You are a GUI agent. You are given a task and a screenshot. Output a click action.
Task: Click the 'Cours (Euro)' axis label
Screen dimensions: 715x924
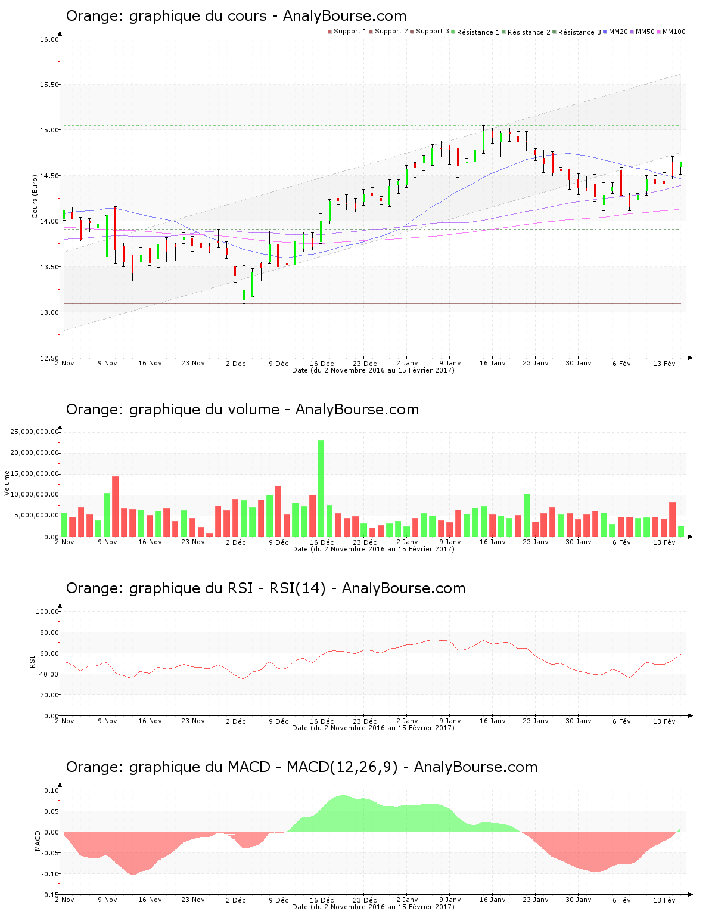[35, 196]
